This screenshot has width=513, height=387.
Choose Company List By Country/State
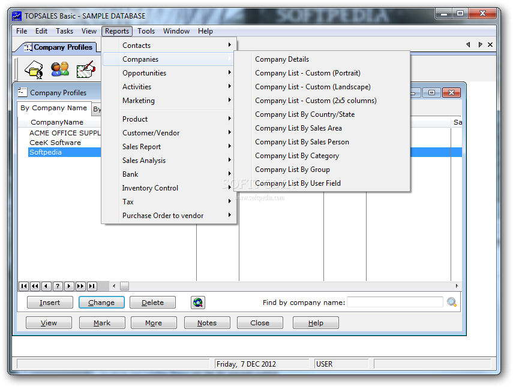click(322, 114)
